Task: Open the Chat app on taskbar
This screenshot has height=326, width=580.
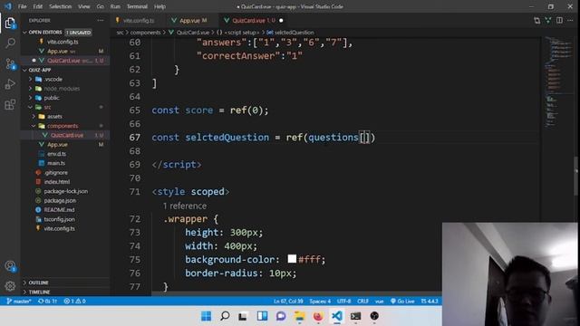Action: (281, 316)
